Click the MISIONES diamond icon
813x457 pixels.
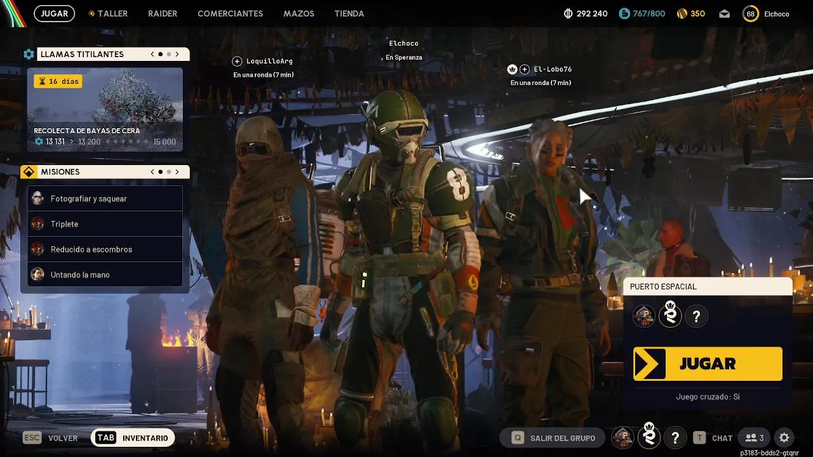tap(29, 172)
